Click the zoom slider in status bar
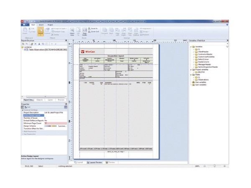This screenshot has width=251, height=188. pyautogui.click(x=215, y=166)
